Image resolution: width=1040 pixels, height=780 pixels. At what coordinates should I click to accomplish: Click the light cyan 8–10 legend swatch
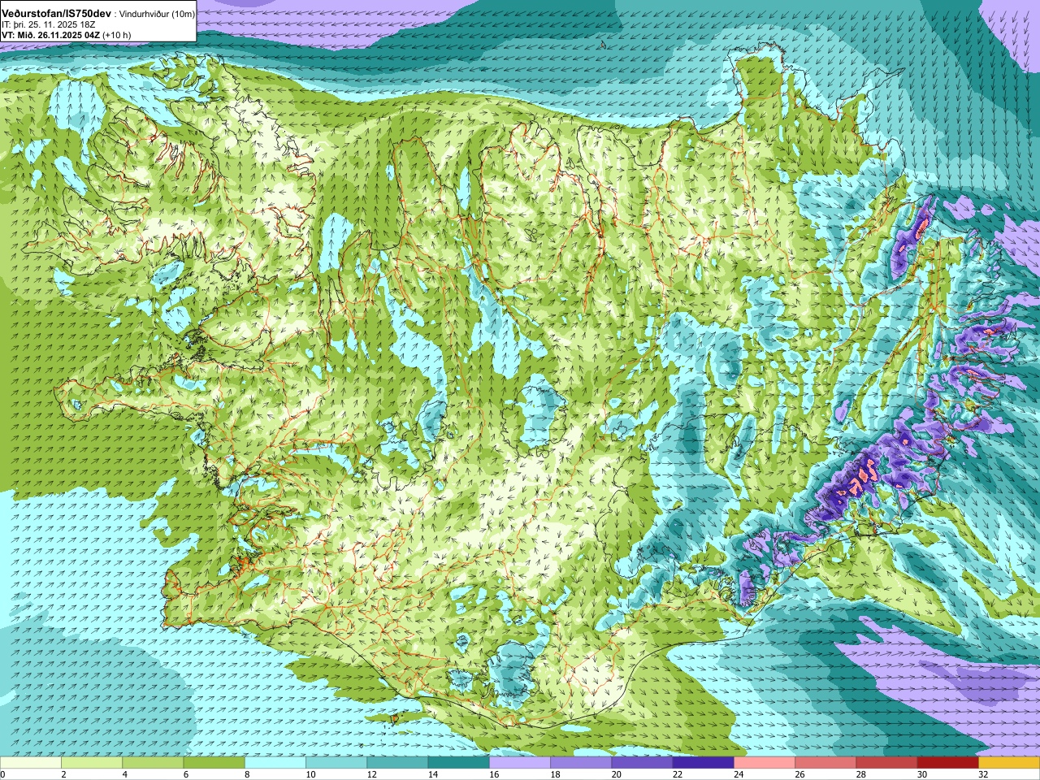[275, 763]
